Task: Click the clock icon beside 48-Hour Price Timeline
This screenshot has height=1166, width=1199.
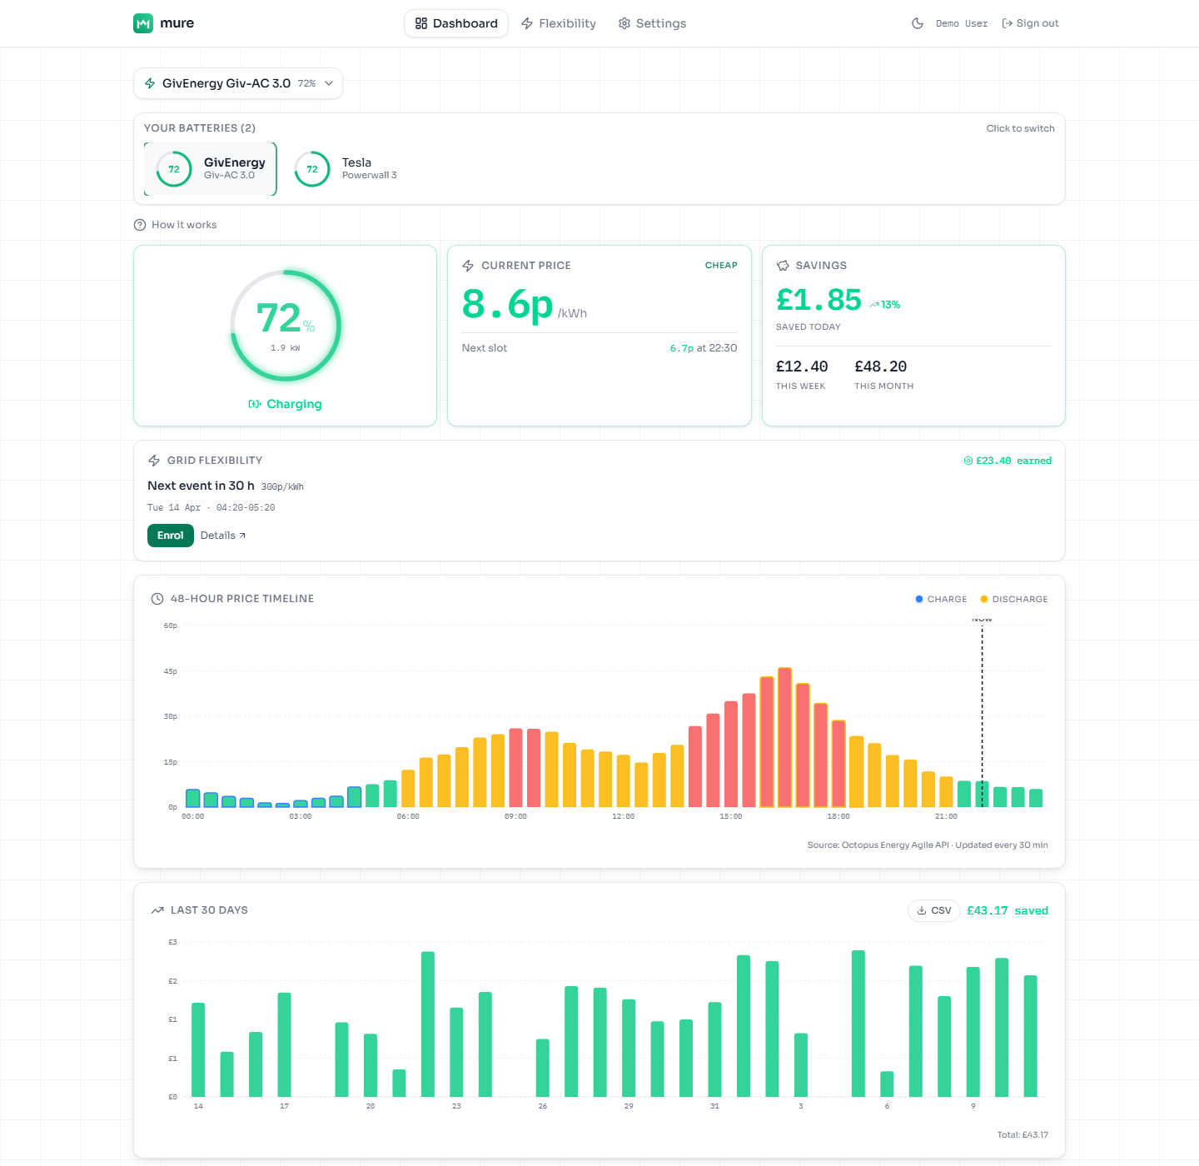Action: (x=157, y=598)
